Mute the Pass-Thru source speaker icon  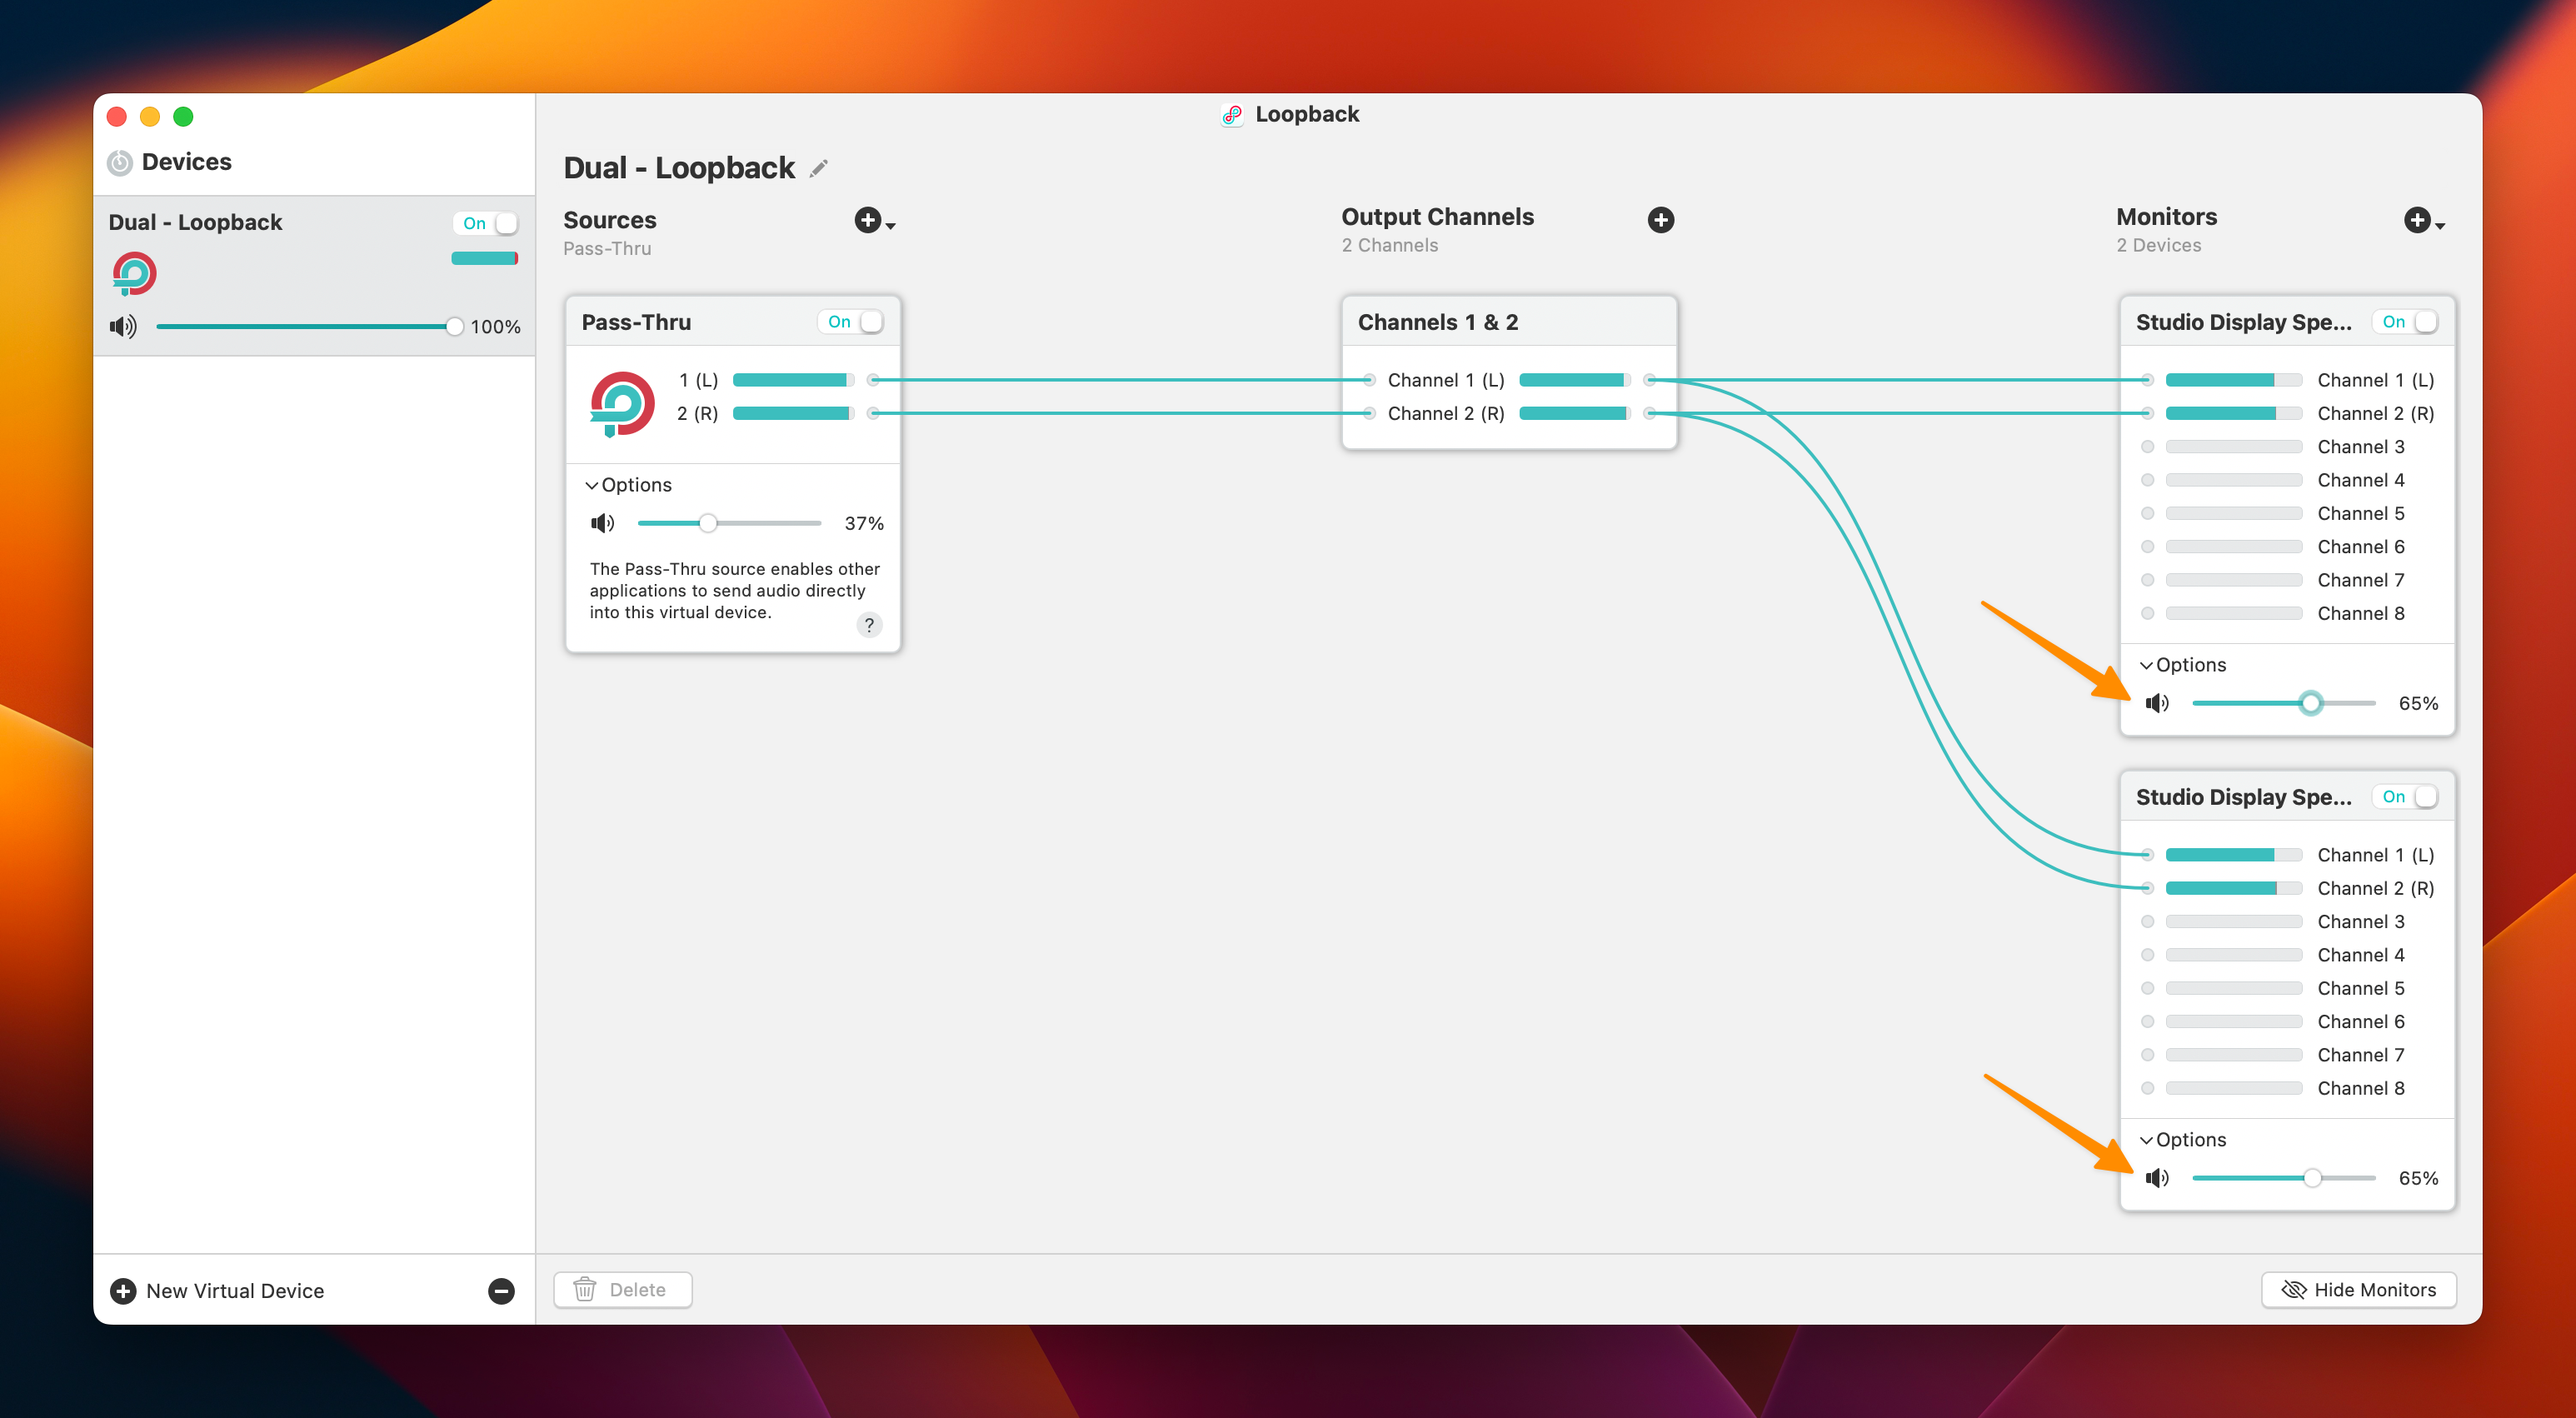coord(602,523)
